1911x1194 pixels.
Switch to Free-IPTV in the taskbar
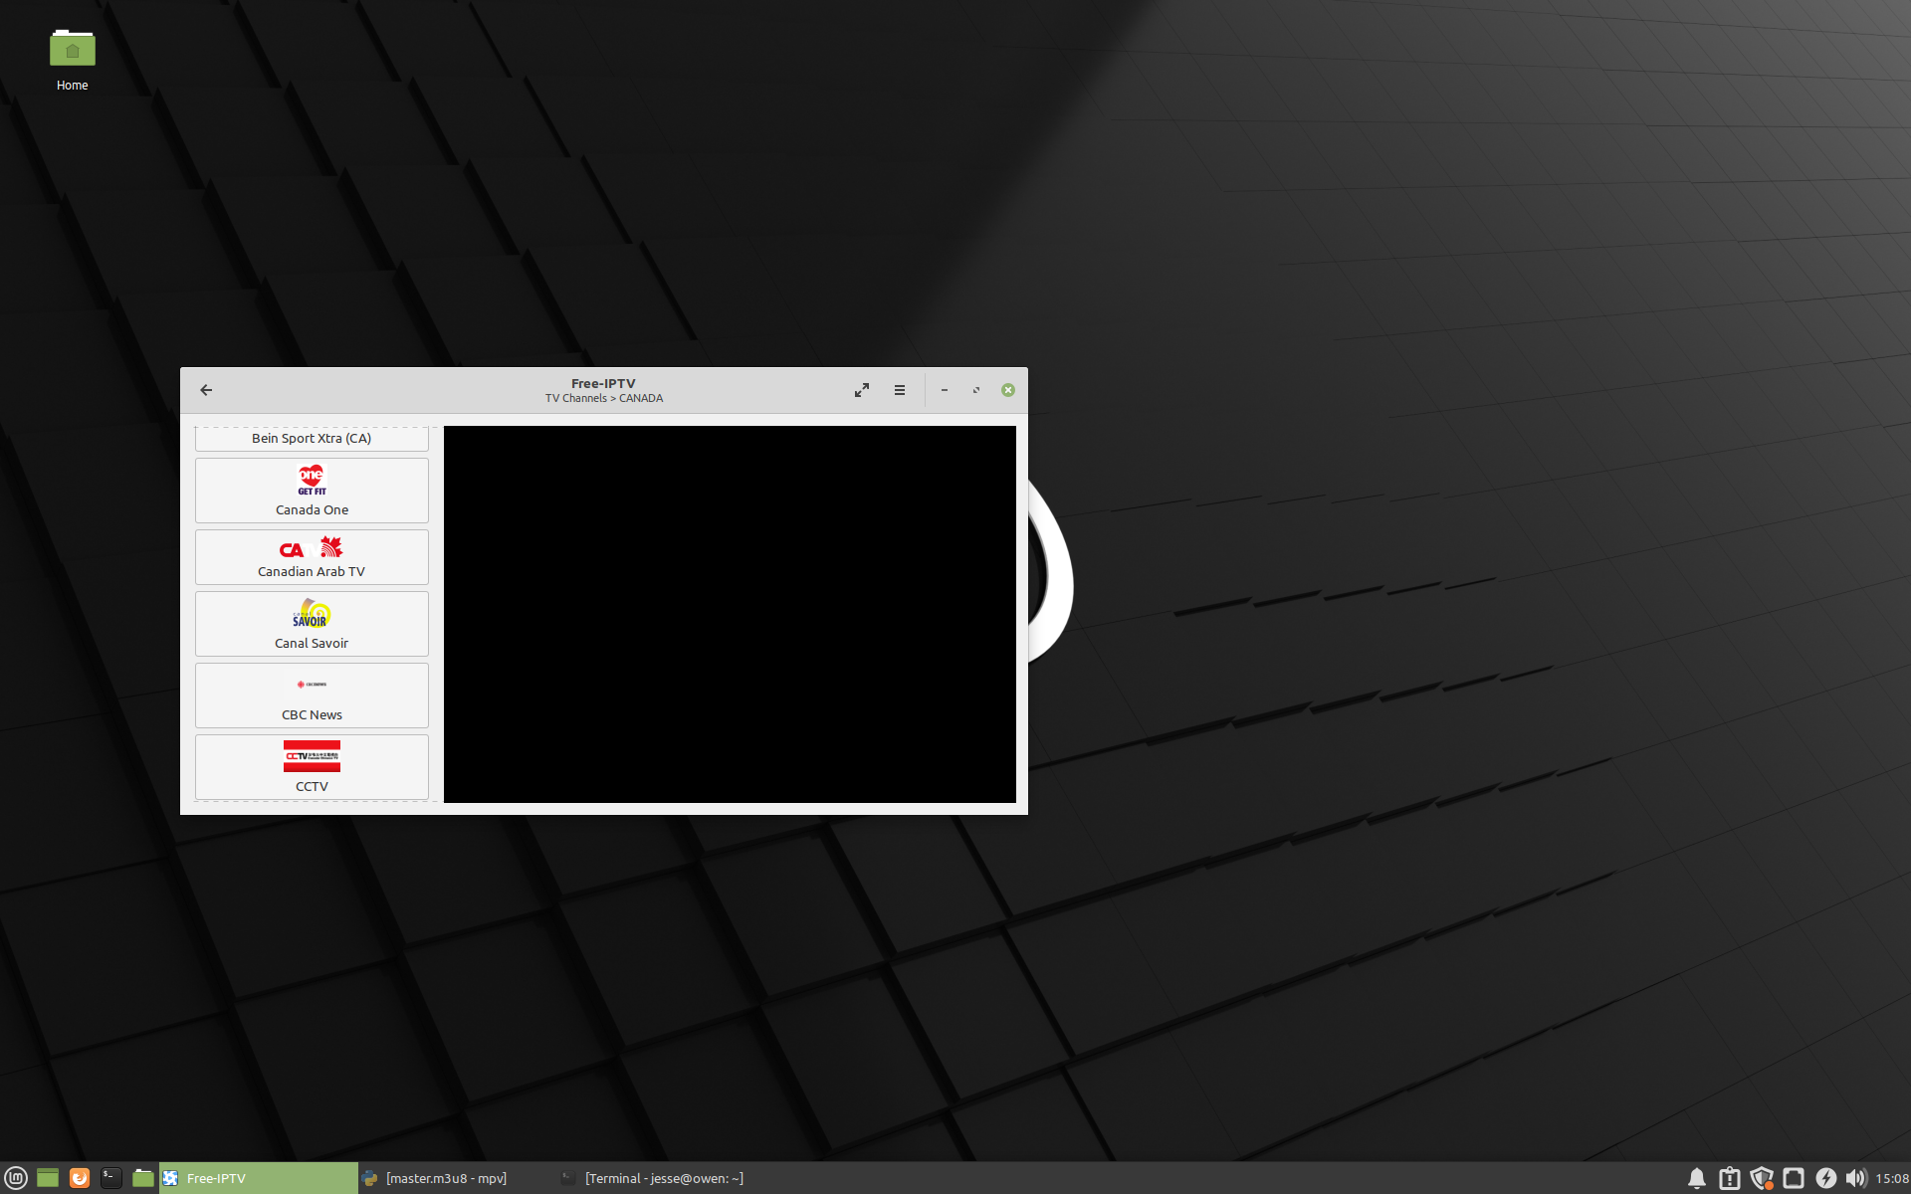[259, 1178]
